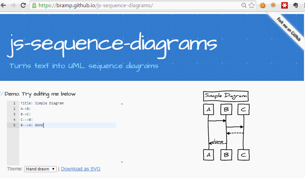Click the 'Turns text into UML sequence diagrams' subtitle

click(84, 66)
